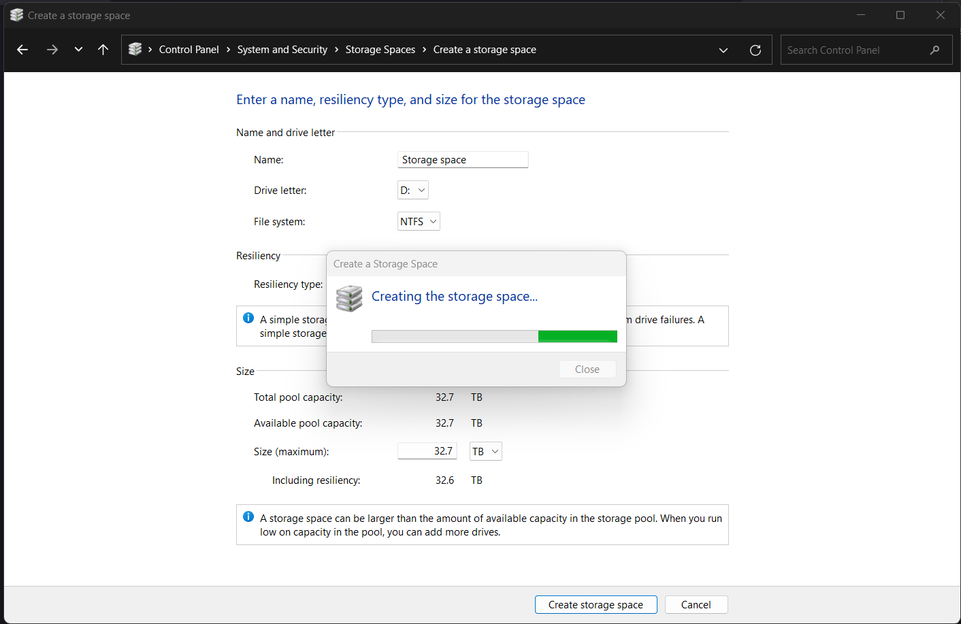Navigate to Control Panel breadcrumb
This screenshot has height=624, width=961.
[189, 50]
